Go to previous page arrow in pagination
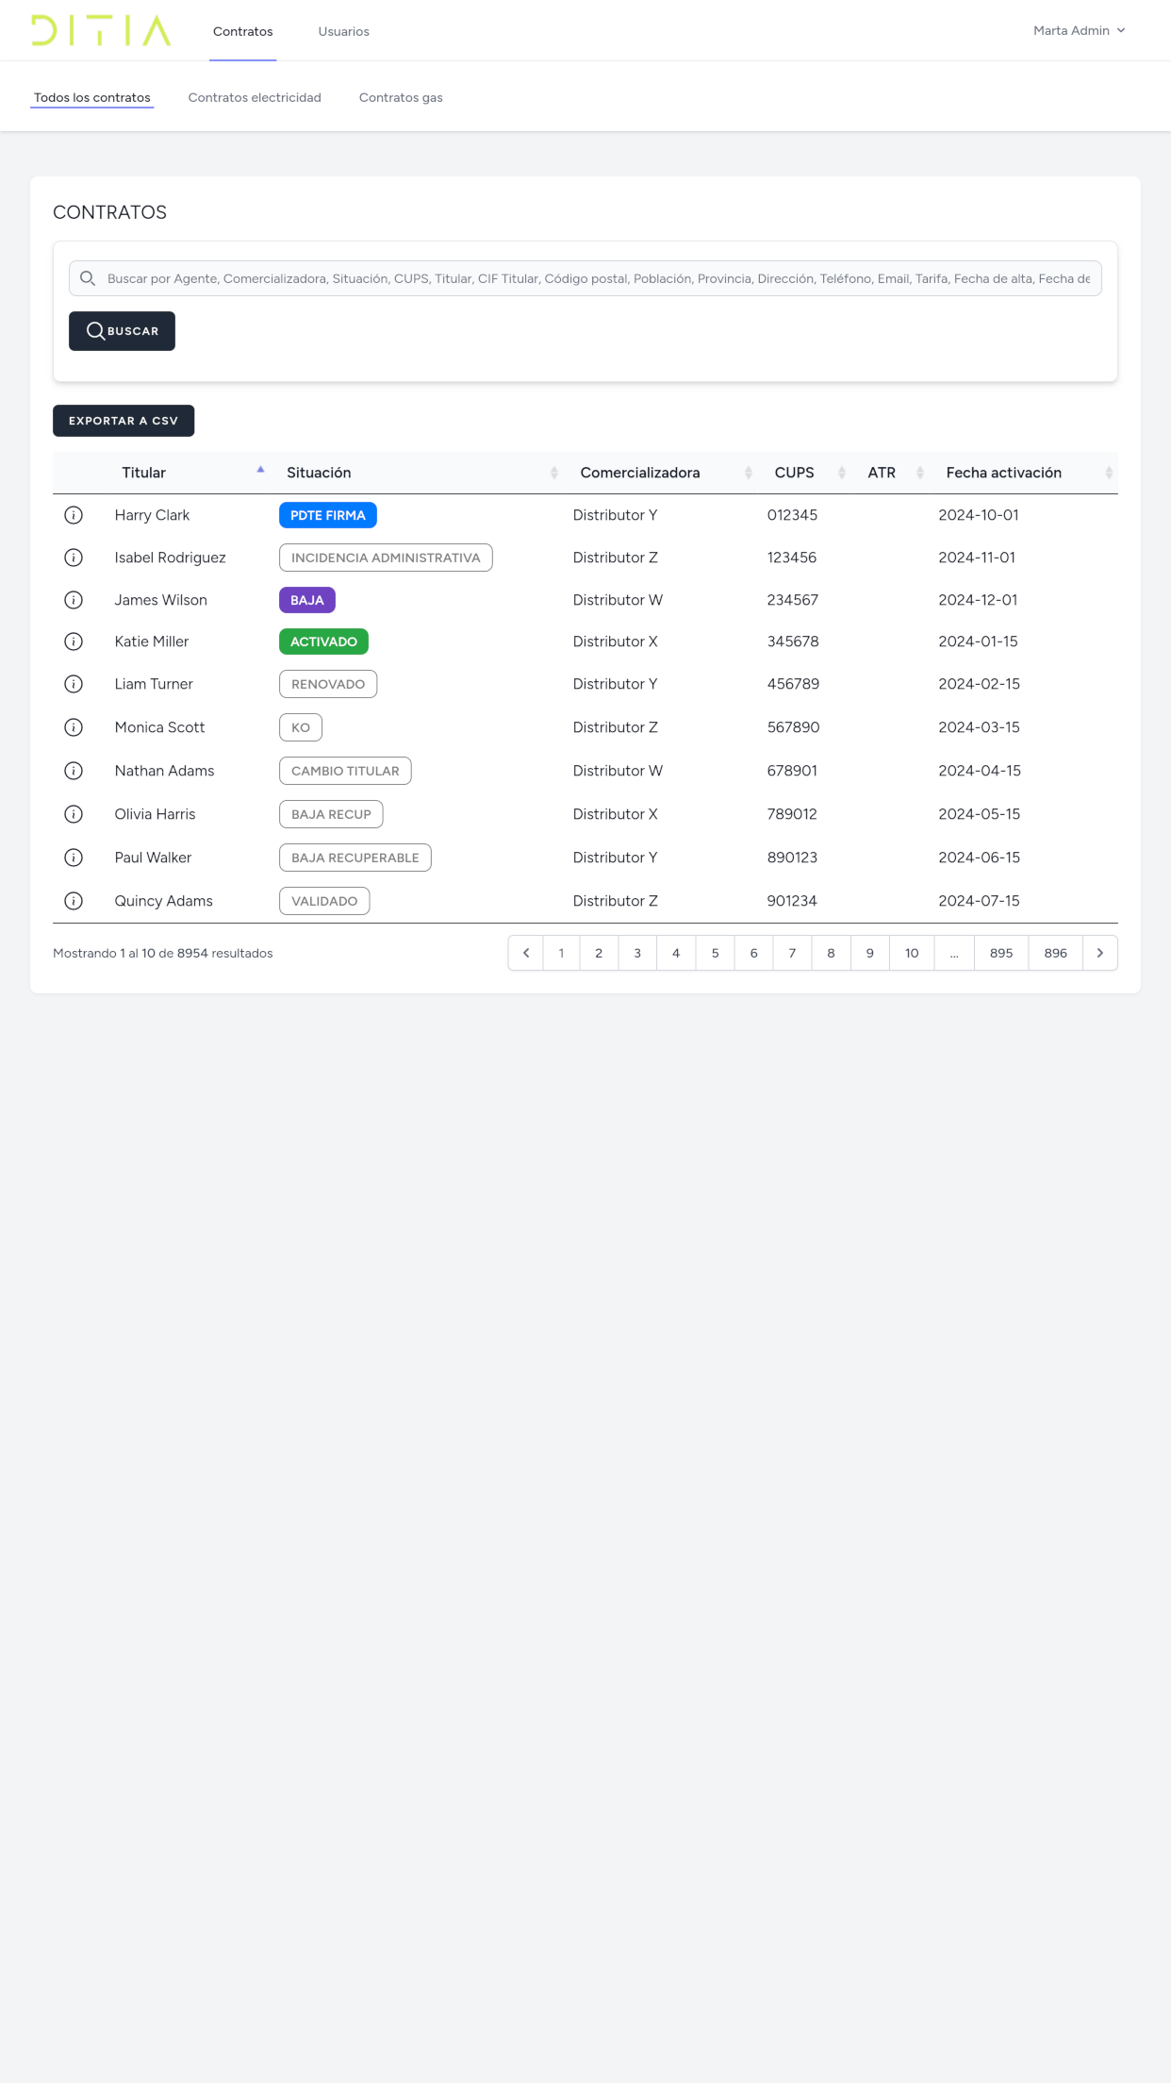The width and height of the screenshot is (1171, 2083). [x=526, y=953]
